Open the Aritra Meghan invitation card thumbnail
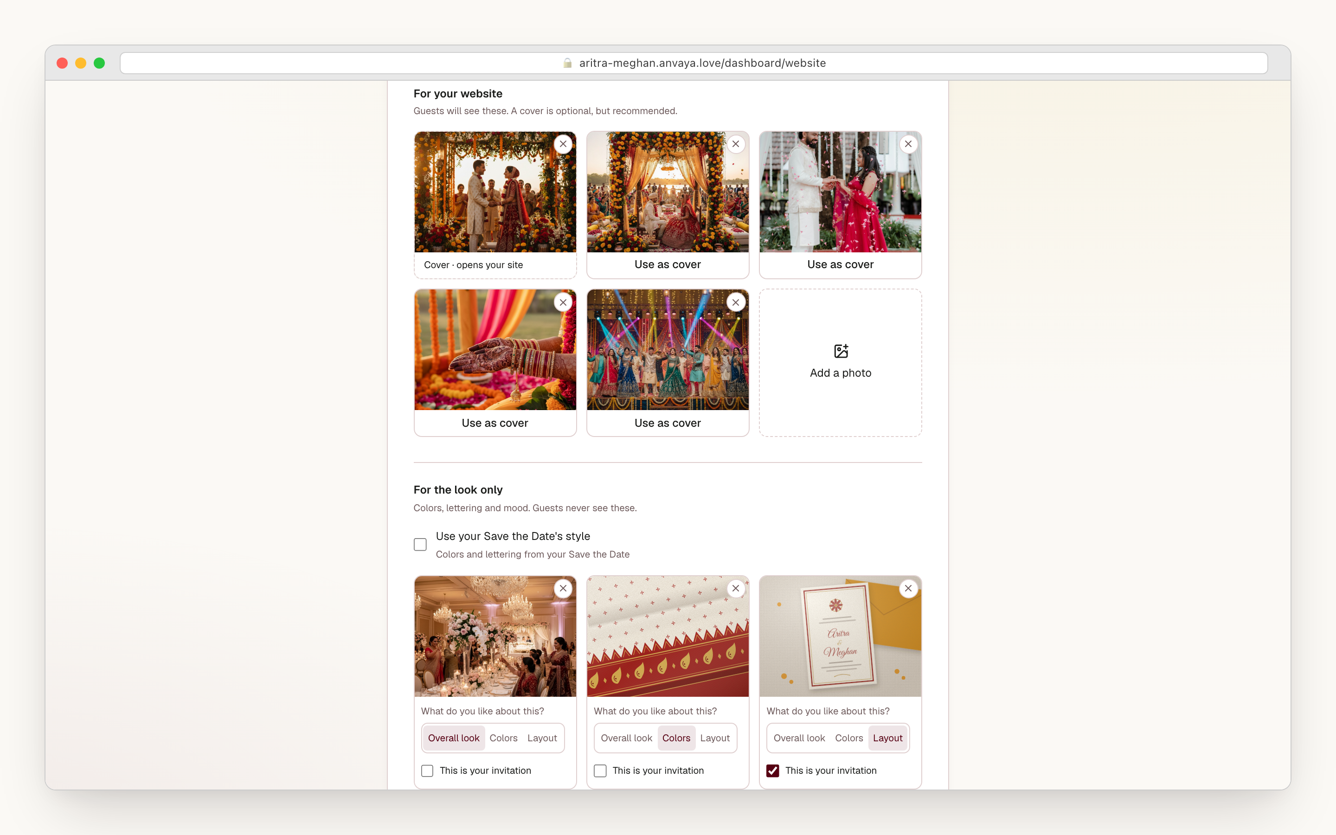This screenshot has width=1336, height=835. coord(840,637)
